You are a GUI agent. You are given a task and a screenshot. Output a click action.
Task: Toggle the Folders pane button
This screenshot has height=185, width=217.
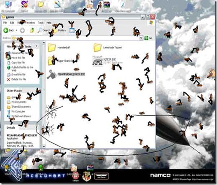click(x=59, y=30)
